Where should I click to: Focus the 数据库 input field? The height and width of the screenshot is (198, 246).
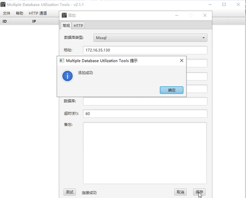click(x=145, y=101)
